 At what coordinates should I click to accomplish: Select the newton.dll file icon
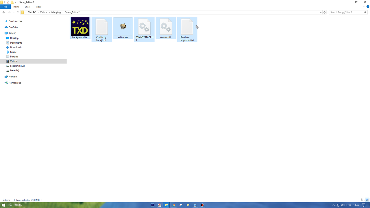point(166,27)
